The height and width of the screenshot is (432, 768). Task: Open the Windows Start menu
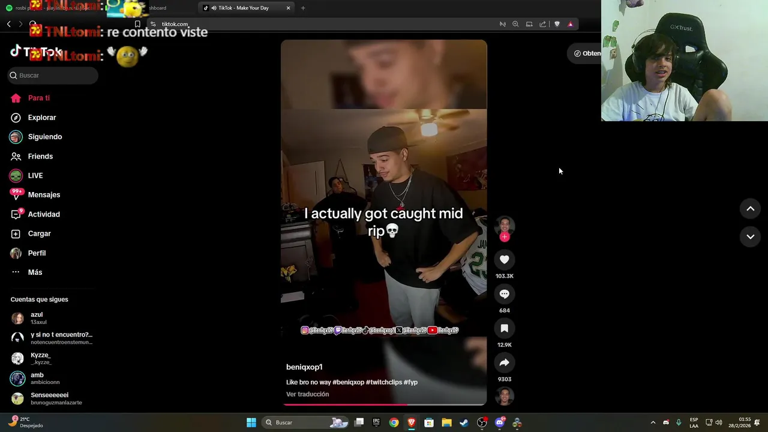[251, 422]
